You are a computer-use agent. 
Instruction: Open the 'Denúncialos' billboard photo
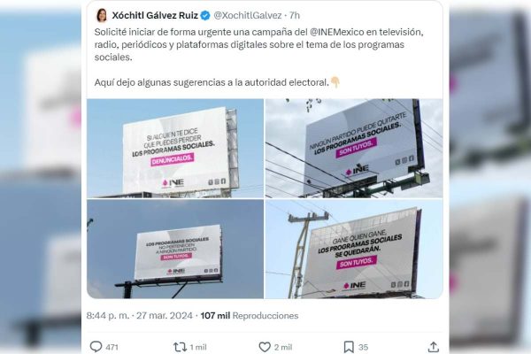(x=175, y=149)
